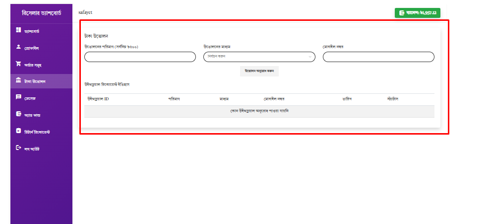Screen dimensions: 492x224
Task: Focus the withdrawal amount input field
Action: [x=140, y=57]
